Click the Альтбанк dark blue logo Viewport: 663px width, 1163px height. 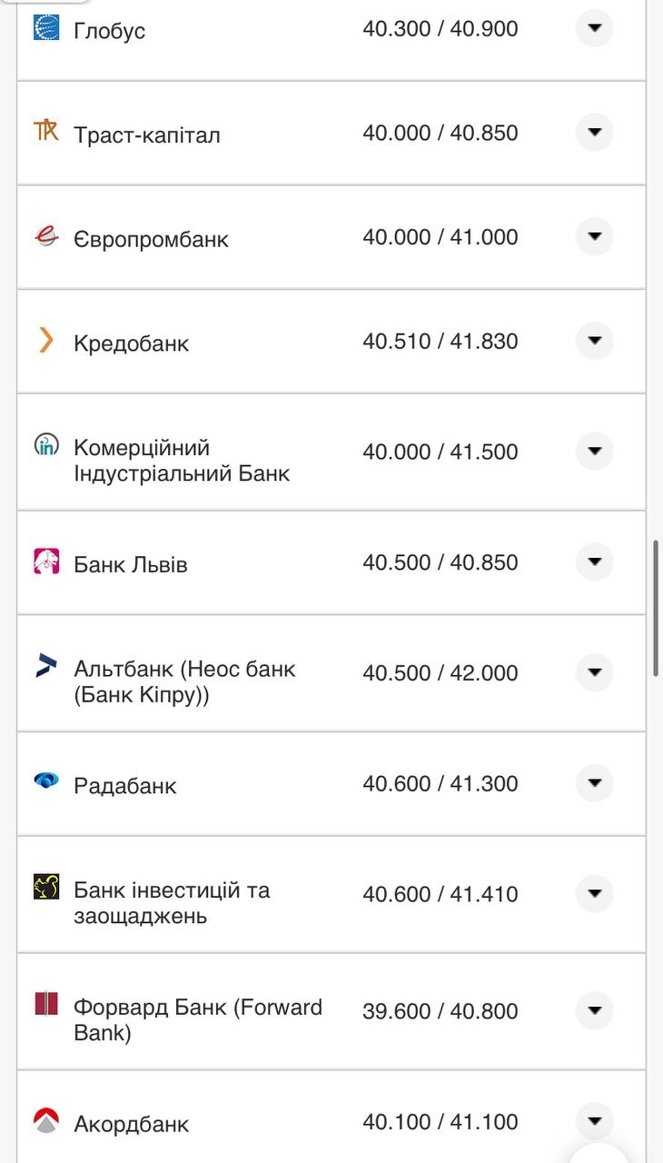pyautogui.click(x=46, y=665)
